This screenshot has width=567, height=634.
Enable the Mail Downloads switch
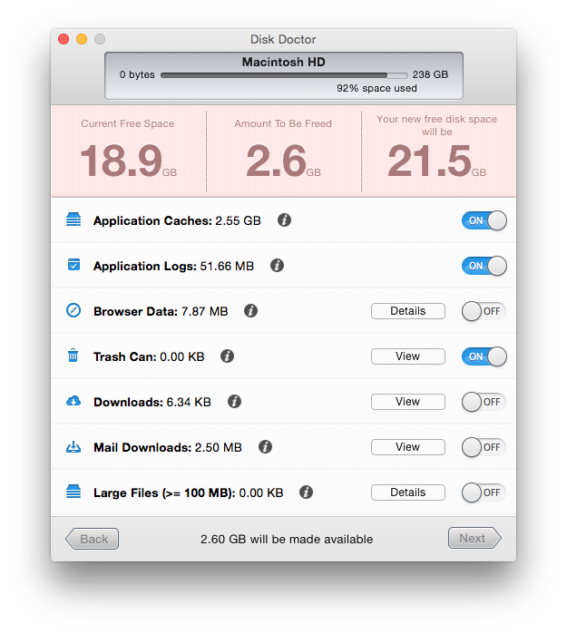coord(484,447)
